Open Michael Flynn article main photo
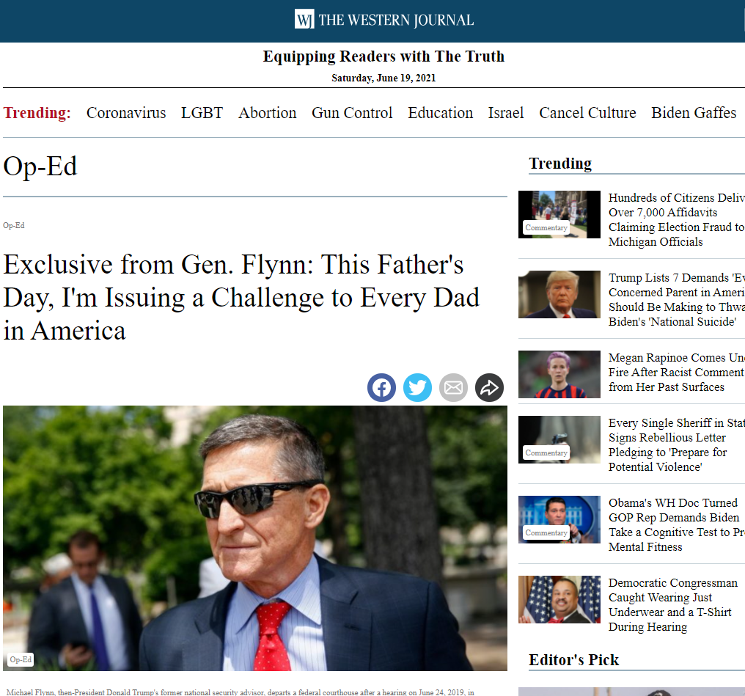This screenshot has width=745, height=696. point(255,538)
